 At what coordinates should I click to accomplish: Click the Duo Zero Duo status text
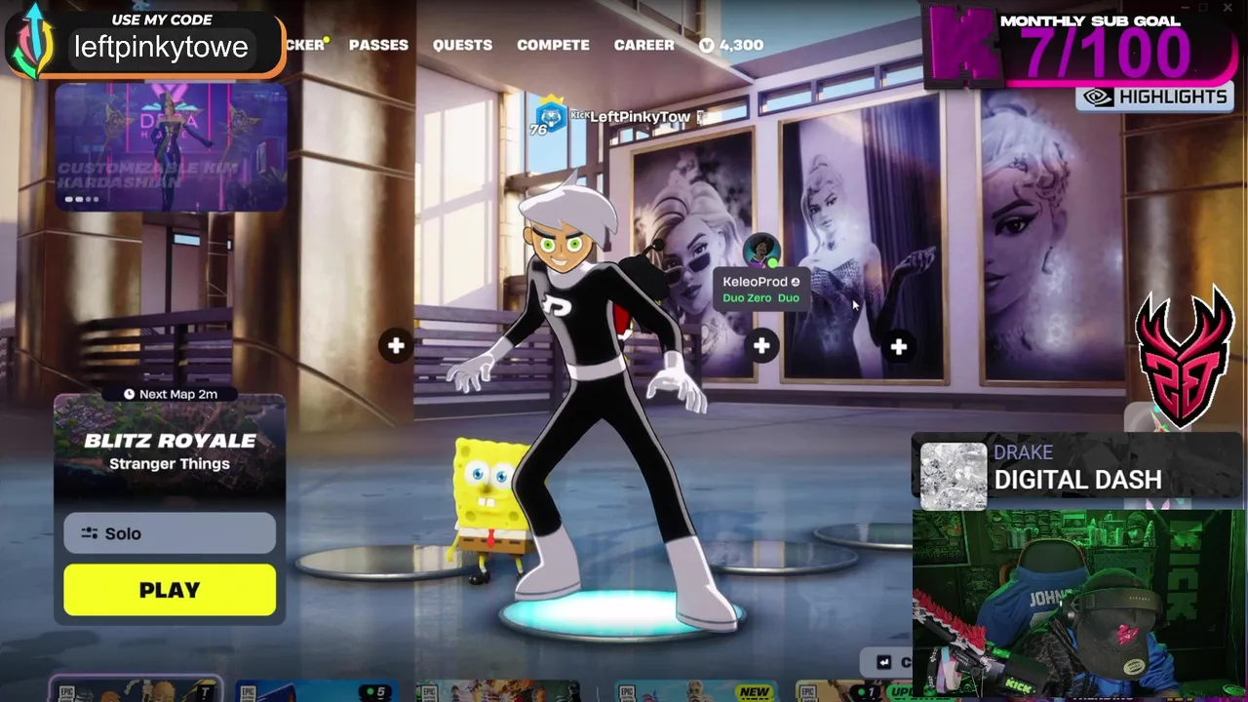point(760,298)
